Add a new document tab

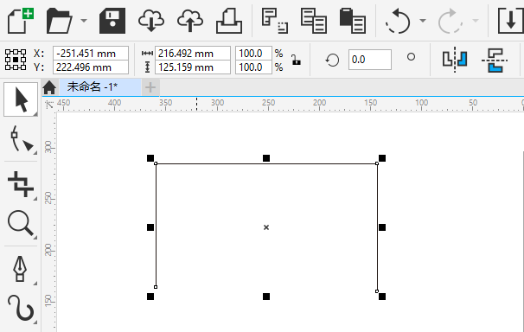tap(150, 87)
